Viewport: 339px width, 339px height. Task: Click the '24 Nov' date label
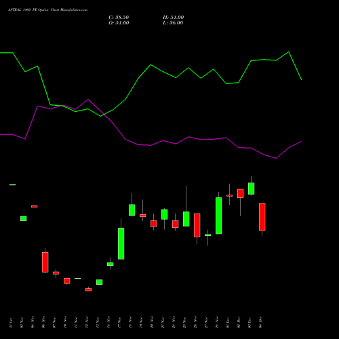pos(174,323)
